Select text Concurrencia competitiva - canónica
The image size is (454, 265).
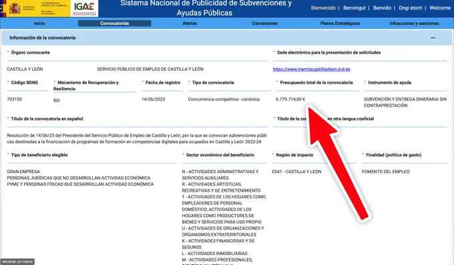click(224, 99)
